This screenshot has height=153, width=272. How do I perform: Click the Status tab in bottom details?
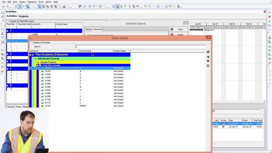[x=19, y=107]
